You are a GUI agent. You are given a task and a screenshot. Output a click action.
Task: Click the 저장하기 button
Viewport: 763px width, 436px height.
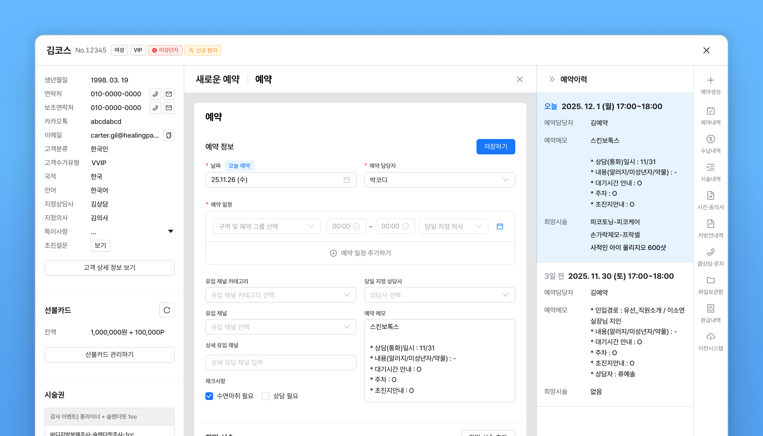tap(495, 146)
